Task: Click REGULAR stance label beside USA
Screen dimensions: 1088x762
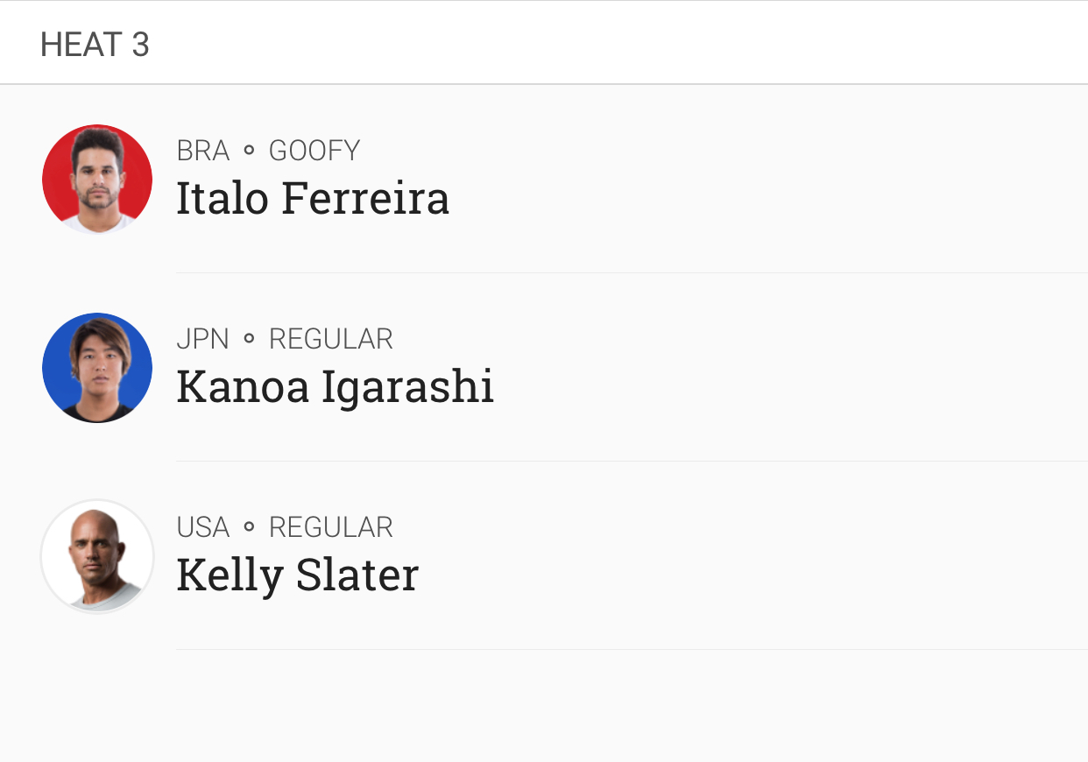Action: (x=330, y=527)
